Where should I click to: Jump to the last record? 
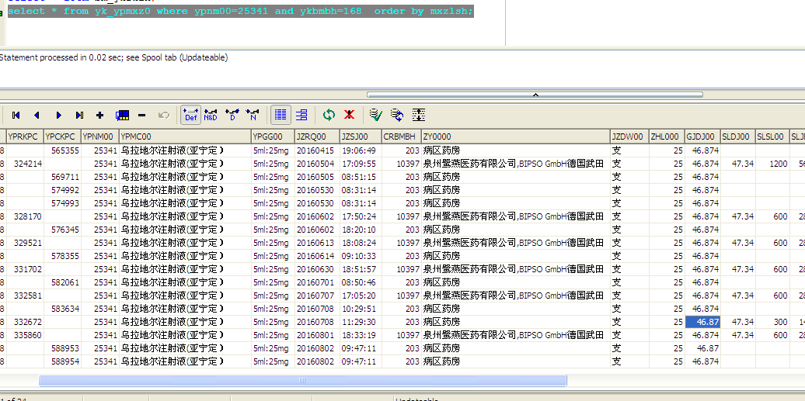tap(79, 116)
